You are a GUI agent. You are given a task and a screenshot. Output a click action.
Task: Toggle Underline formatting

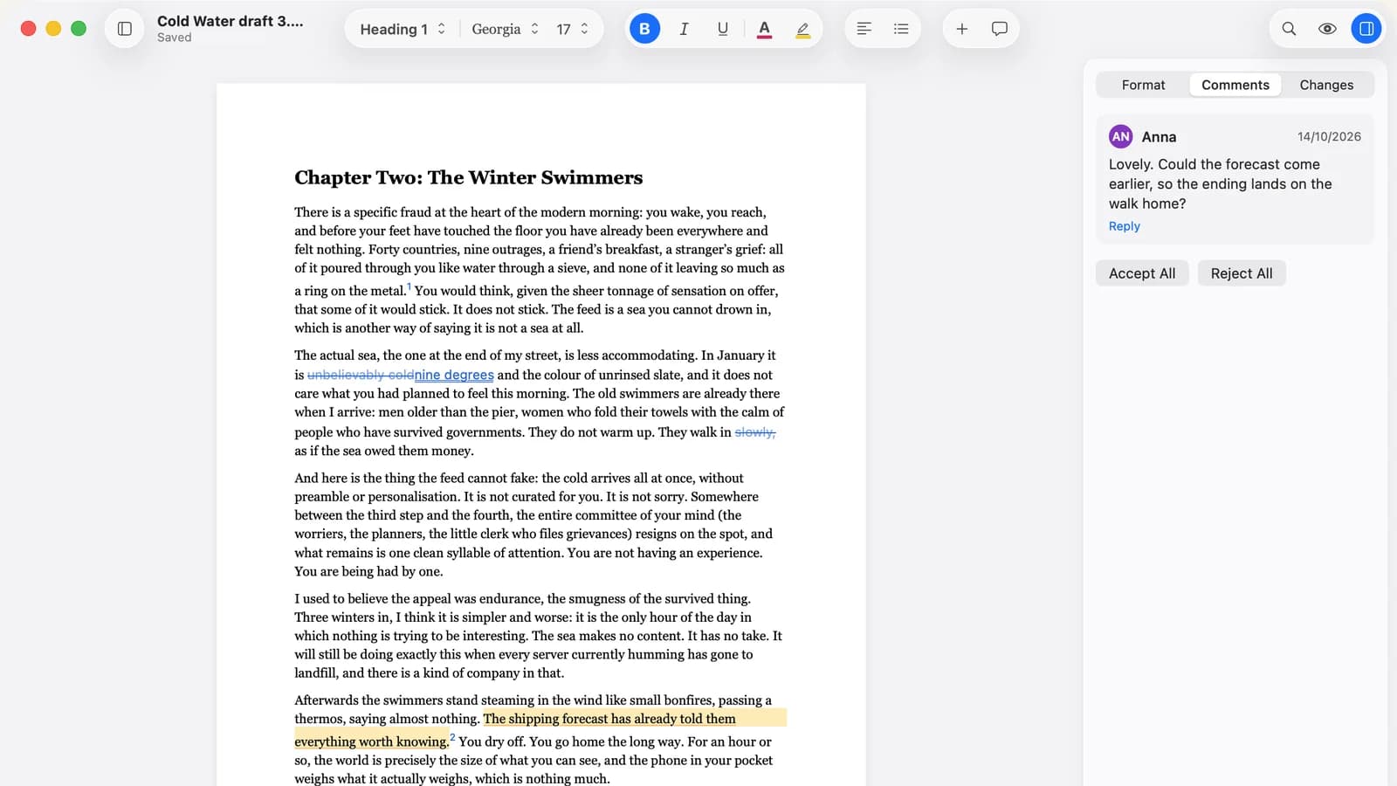point(723,29)
